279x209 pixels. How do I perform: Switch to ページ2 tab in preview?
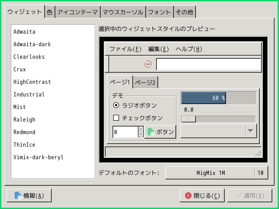(x=145, y=83)
